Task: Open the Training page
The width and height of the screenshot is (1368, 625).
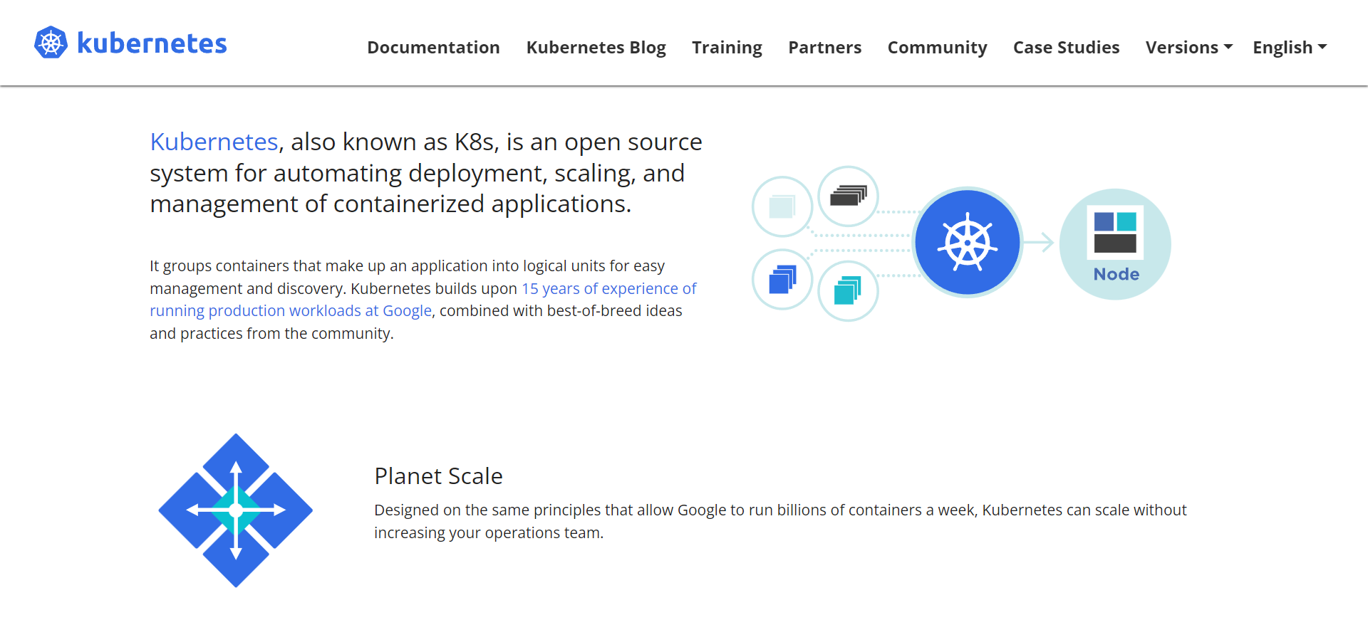Action: click(x=727, y=48)
